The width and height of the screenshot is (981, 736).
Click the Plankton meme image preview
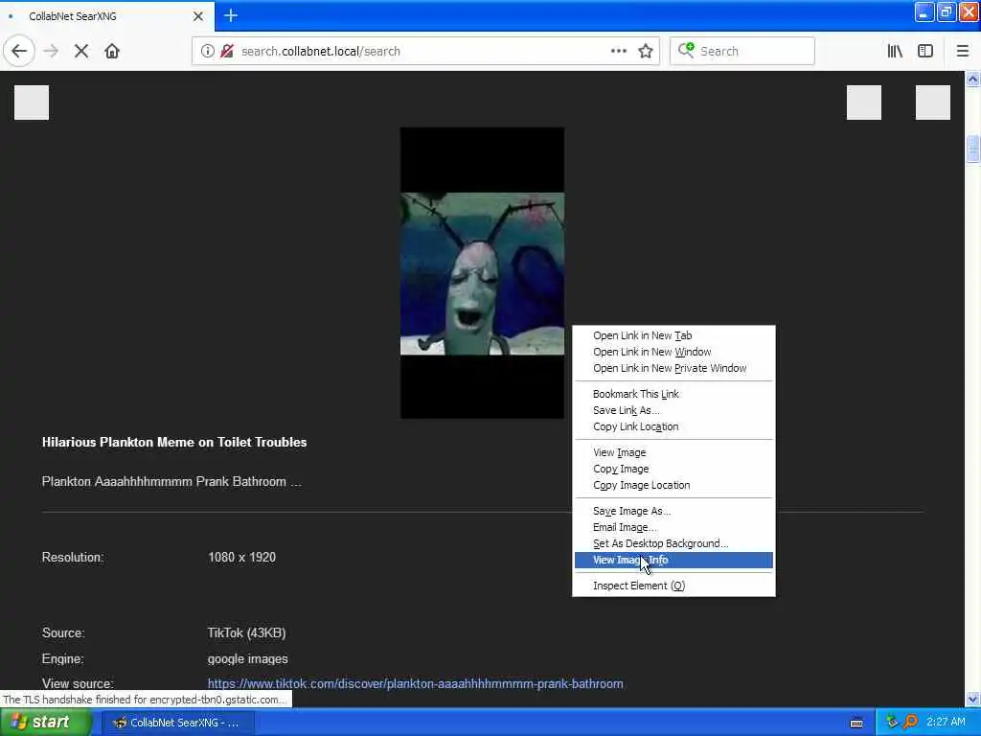(482, 273)
